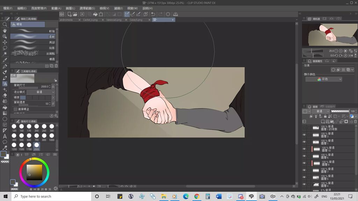The image size is (358, 201).
Task: Open the 圖層(L) menu
Action: (x=70, y=8)
